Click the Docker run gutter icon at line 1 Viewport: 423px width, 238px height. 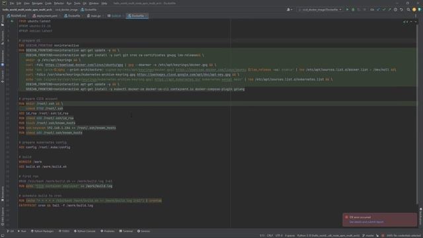12,21
